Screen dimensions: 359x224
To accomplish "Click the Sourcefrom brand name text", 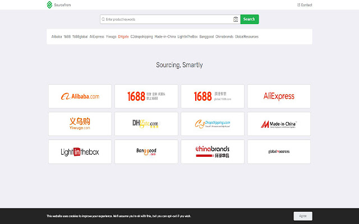I will point(62,5).
